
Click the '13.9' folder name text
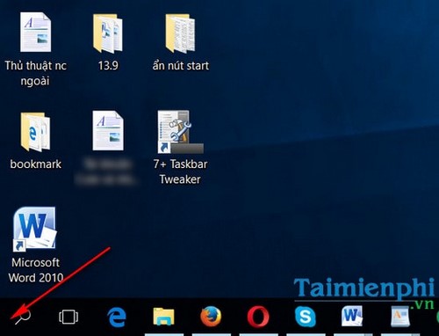click(108, 65)
